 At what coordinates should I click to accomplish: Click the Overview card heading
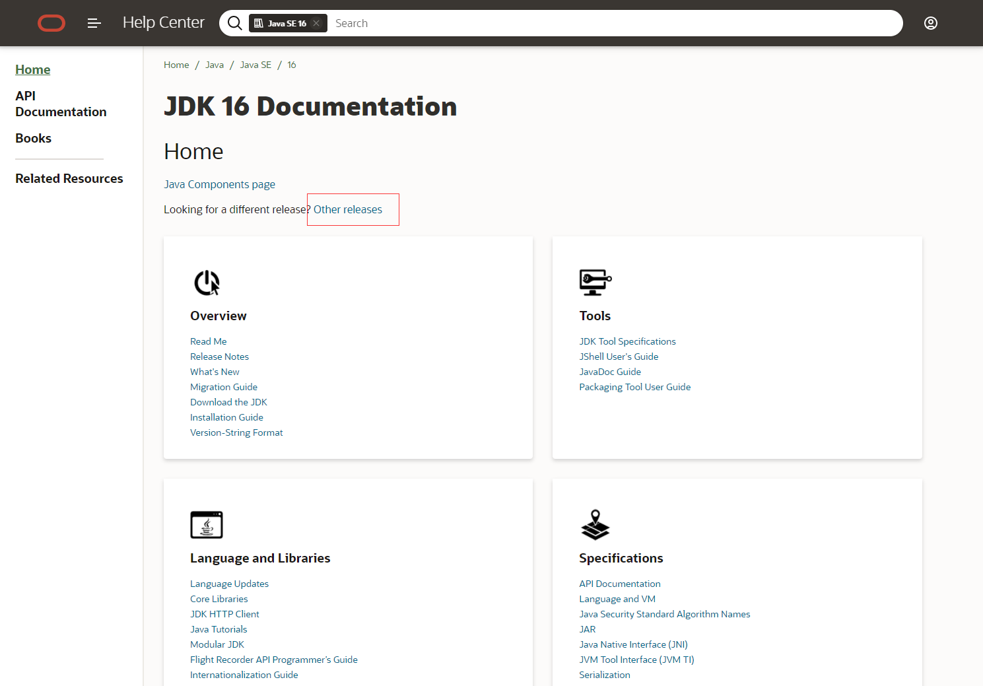coord(219,316)
